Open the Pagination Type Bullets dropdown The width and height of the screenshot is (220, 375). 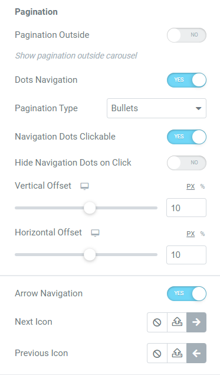click(x=156, y=108)
